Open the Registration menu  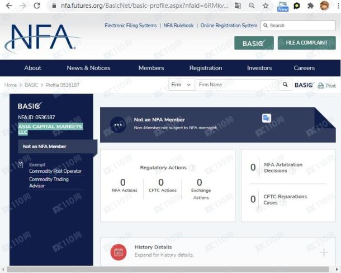pos(206,68)
